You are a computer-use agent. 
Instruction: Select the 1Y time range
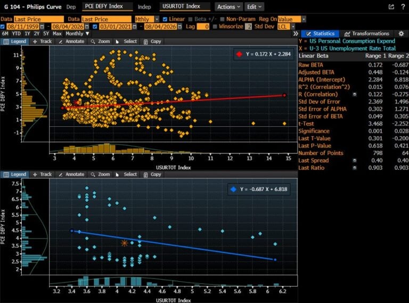click(27, 34)
